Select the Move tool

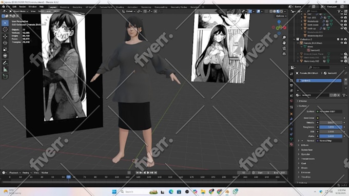tap(5, 36)
